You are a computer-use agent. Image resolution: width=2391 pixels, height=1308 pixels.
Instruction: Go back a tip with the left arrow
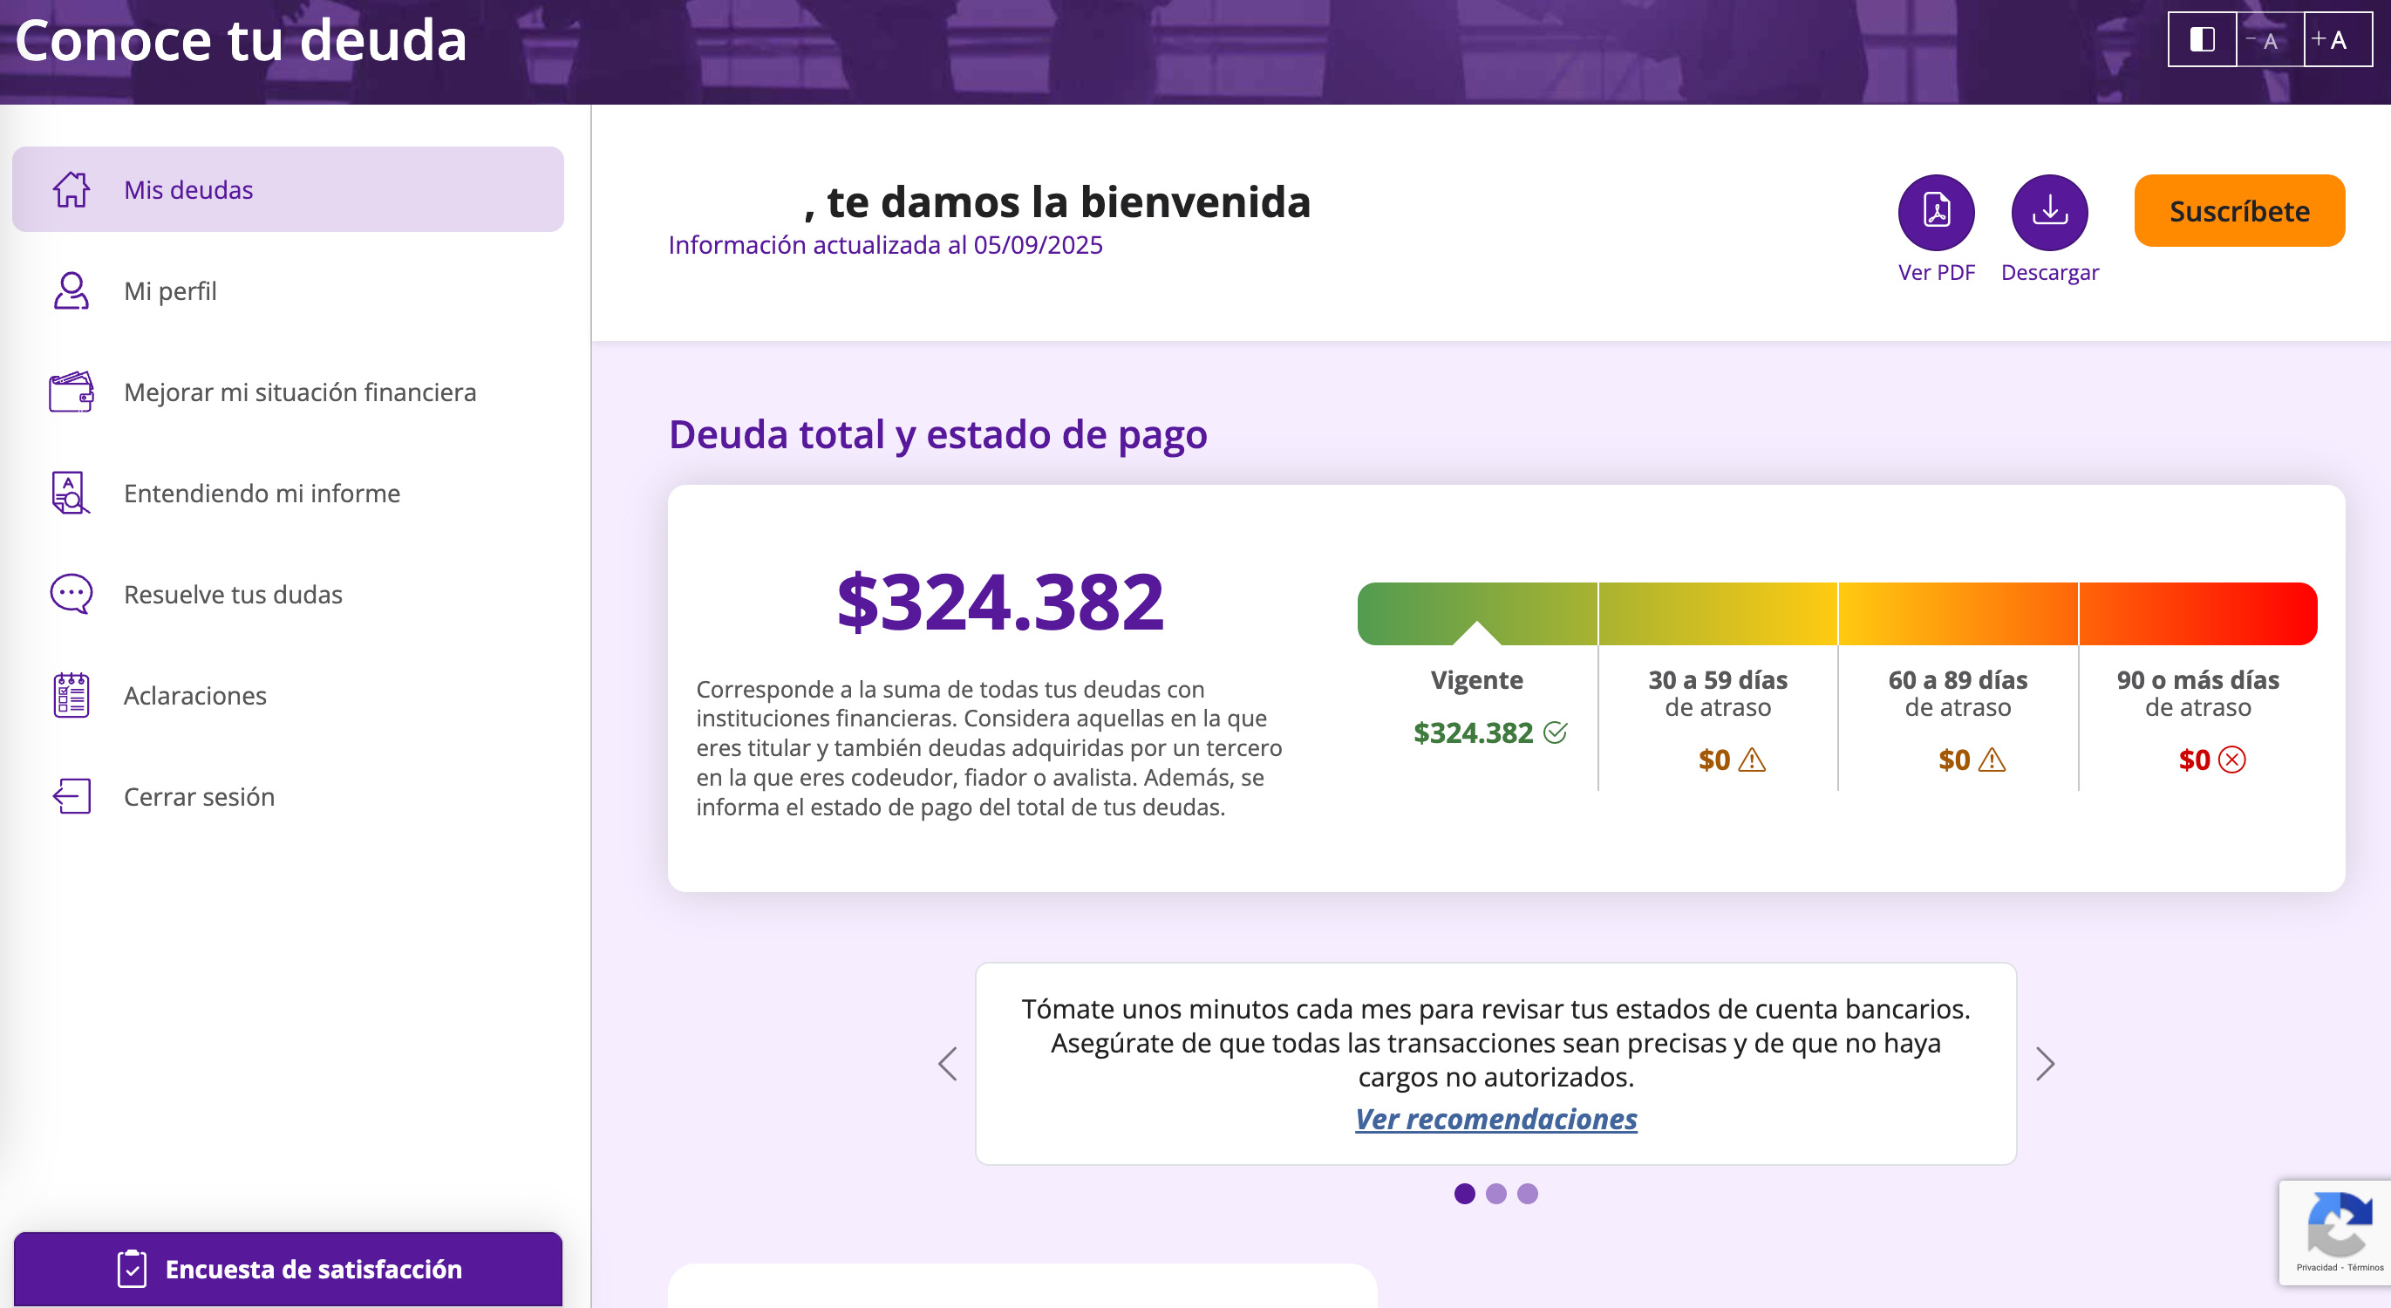click(x=948, y=1064)
